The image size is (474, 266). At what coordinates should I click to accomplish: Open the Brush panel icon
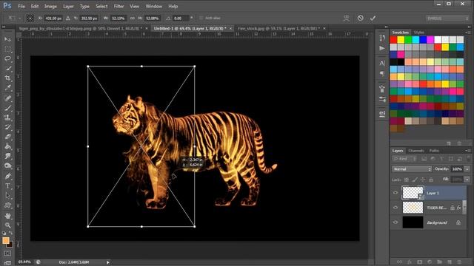coord(382,89)
